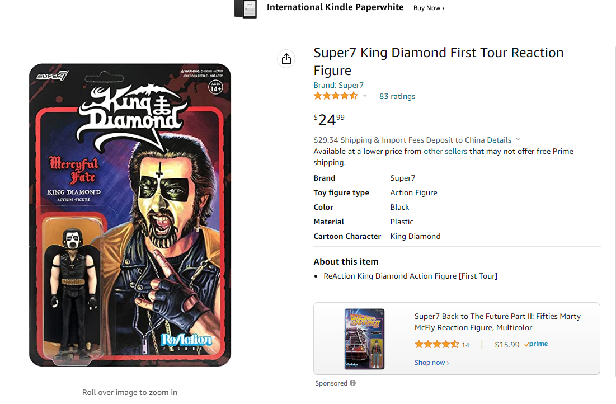Click the 14 ratings count on sponsored item
This screenshot has height=404, width=616.
(465, 345)
